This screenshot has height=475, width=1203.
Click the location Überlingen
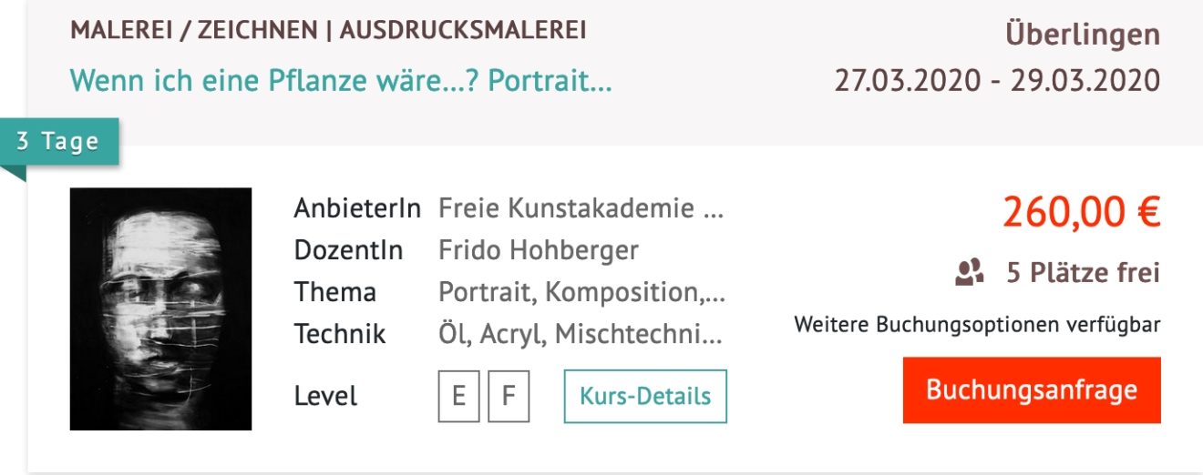(x=1082, y=35)
